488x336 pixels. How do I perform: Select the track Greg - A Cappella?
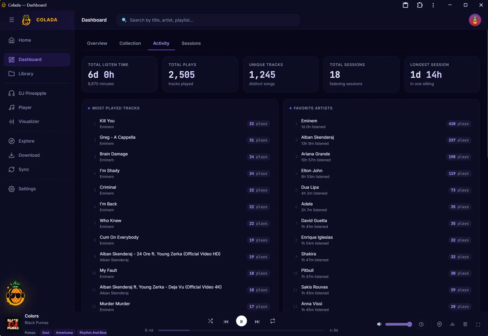click(x=180, y=140)
